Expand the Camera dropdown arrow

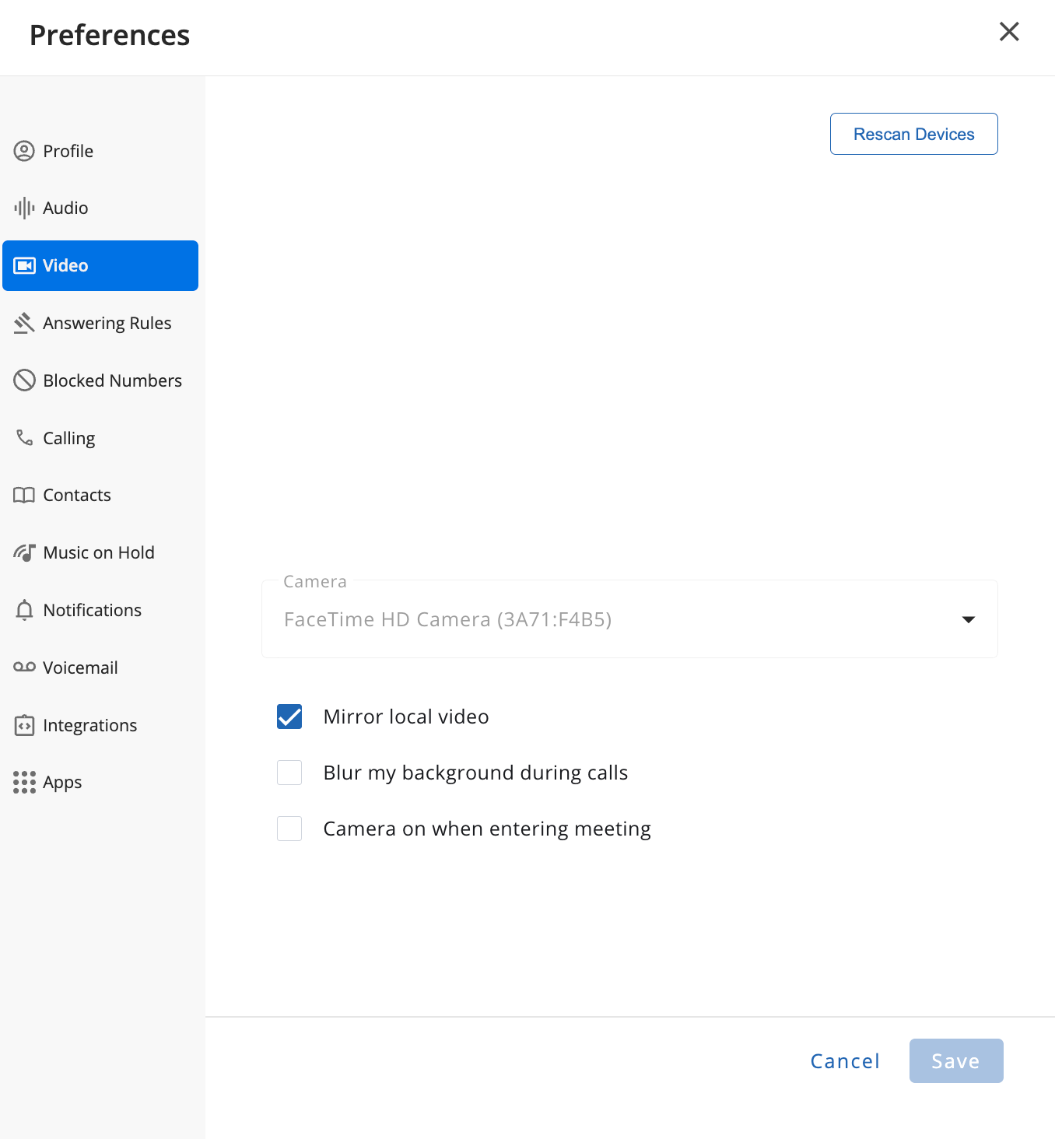click(x=969, y=619)
